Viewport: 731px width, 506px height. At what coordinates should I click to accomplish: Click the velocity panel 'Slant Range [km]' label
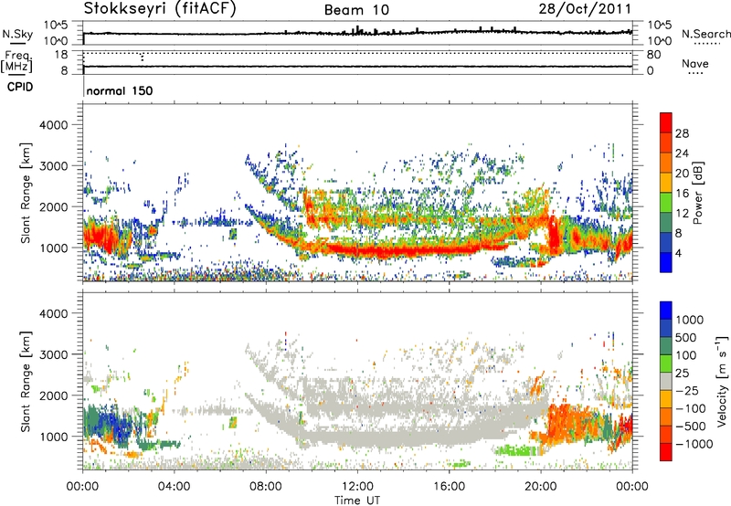26,382
